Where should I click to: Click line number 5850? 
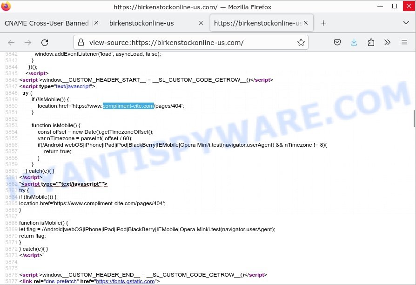click(12, 106)
